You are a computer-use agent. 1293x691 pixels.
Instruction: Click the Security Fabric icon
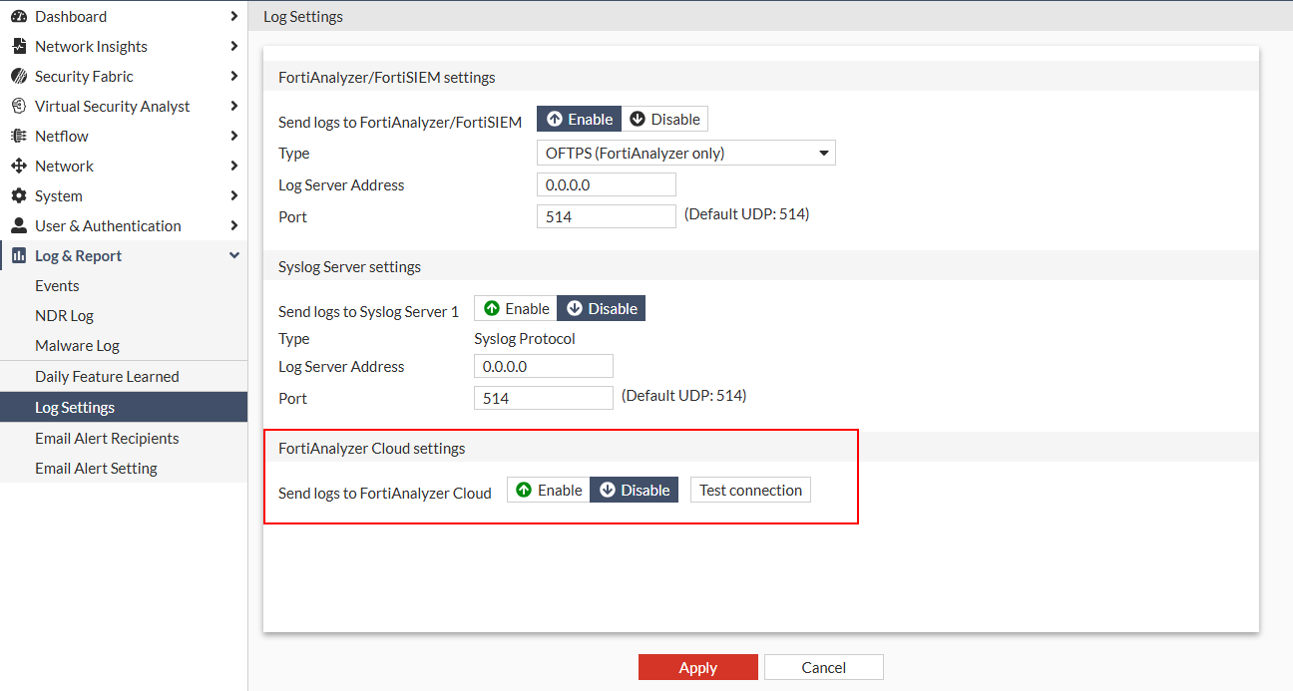(18, 76)
